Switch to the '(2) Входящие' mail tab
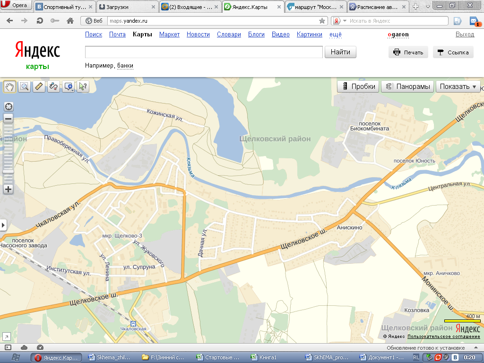 point(190,7)
